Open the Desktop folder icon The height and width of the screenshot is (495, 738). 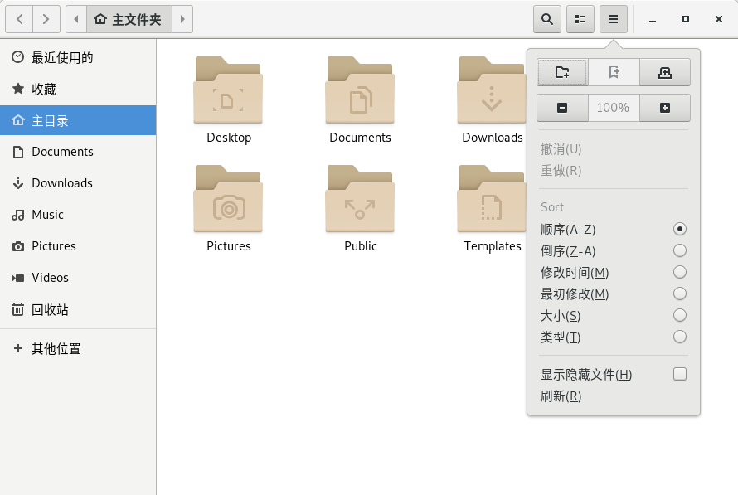coord(228,90)
